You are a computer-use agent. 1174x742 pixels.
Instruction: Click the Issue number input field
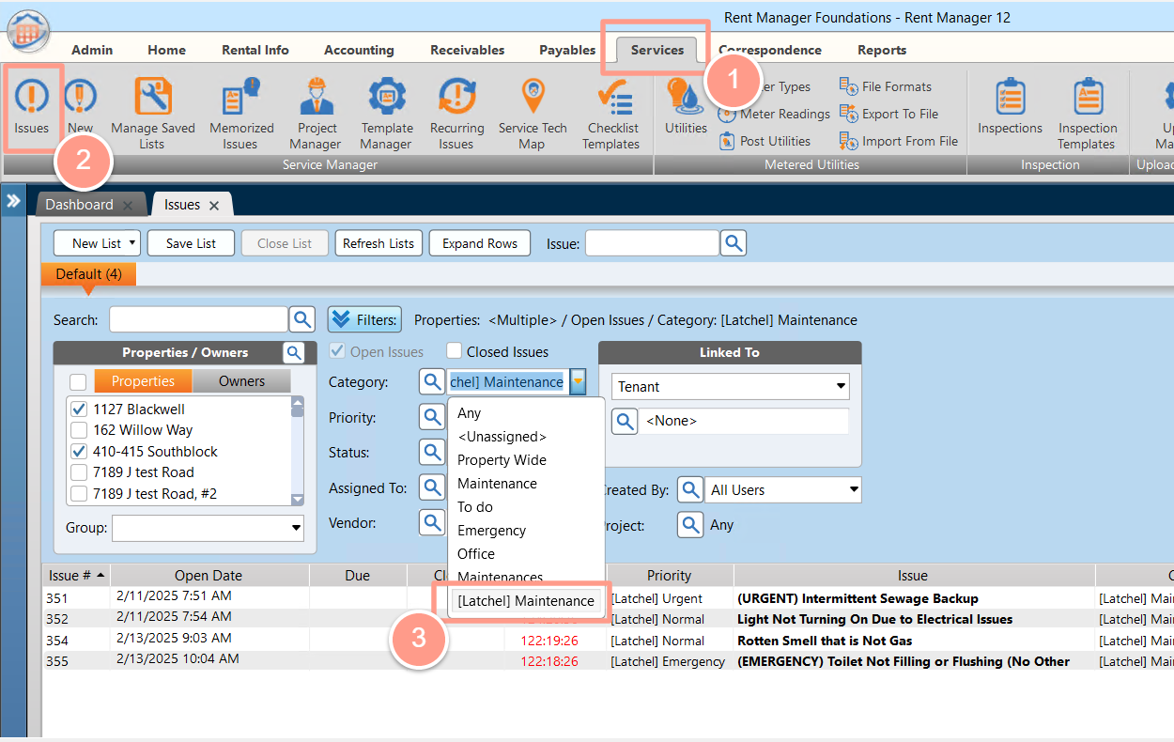coord(652,243)
